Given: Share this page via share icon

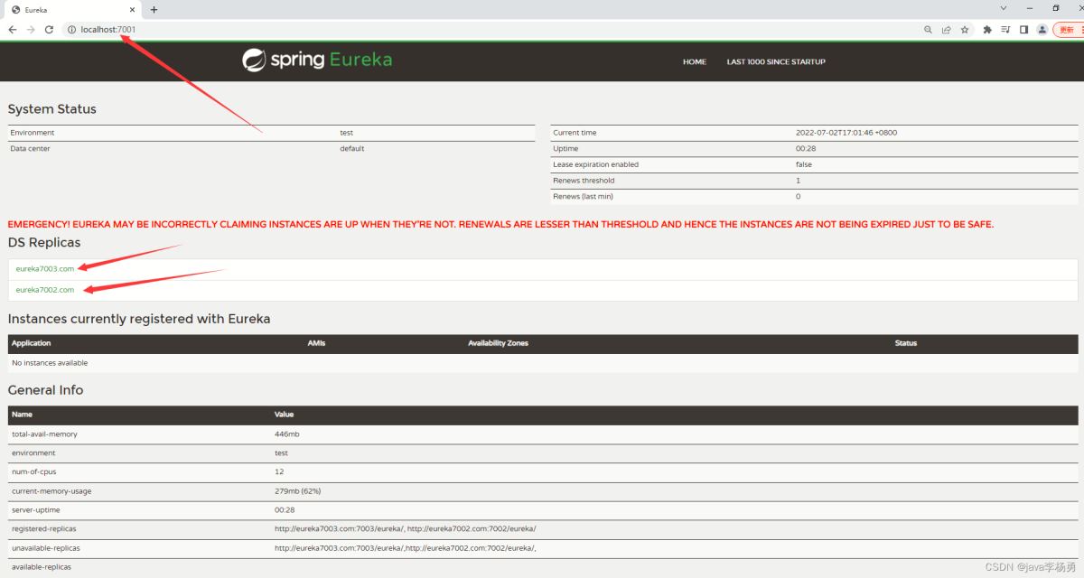Looking at the screenshot, I should click(x=946, y=30).
